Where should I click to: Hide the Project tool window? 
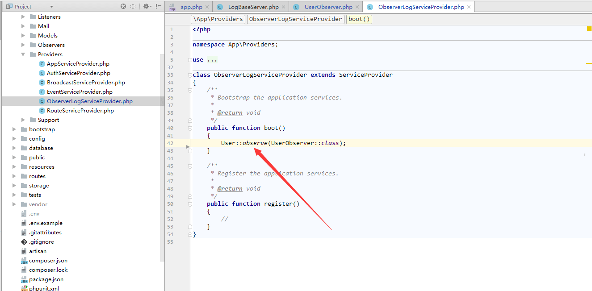pos(158,6)
